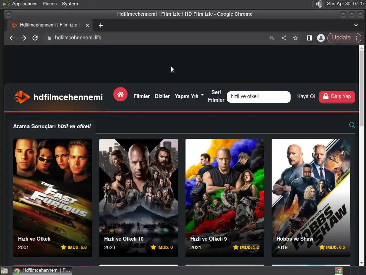
Task: Open a new tab with plus icon
Action: 100,25
